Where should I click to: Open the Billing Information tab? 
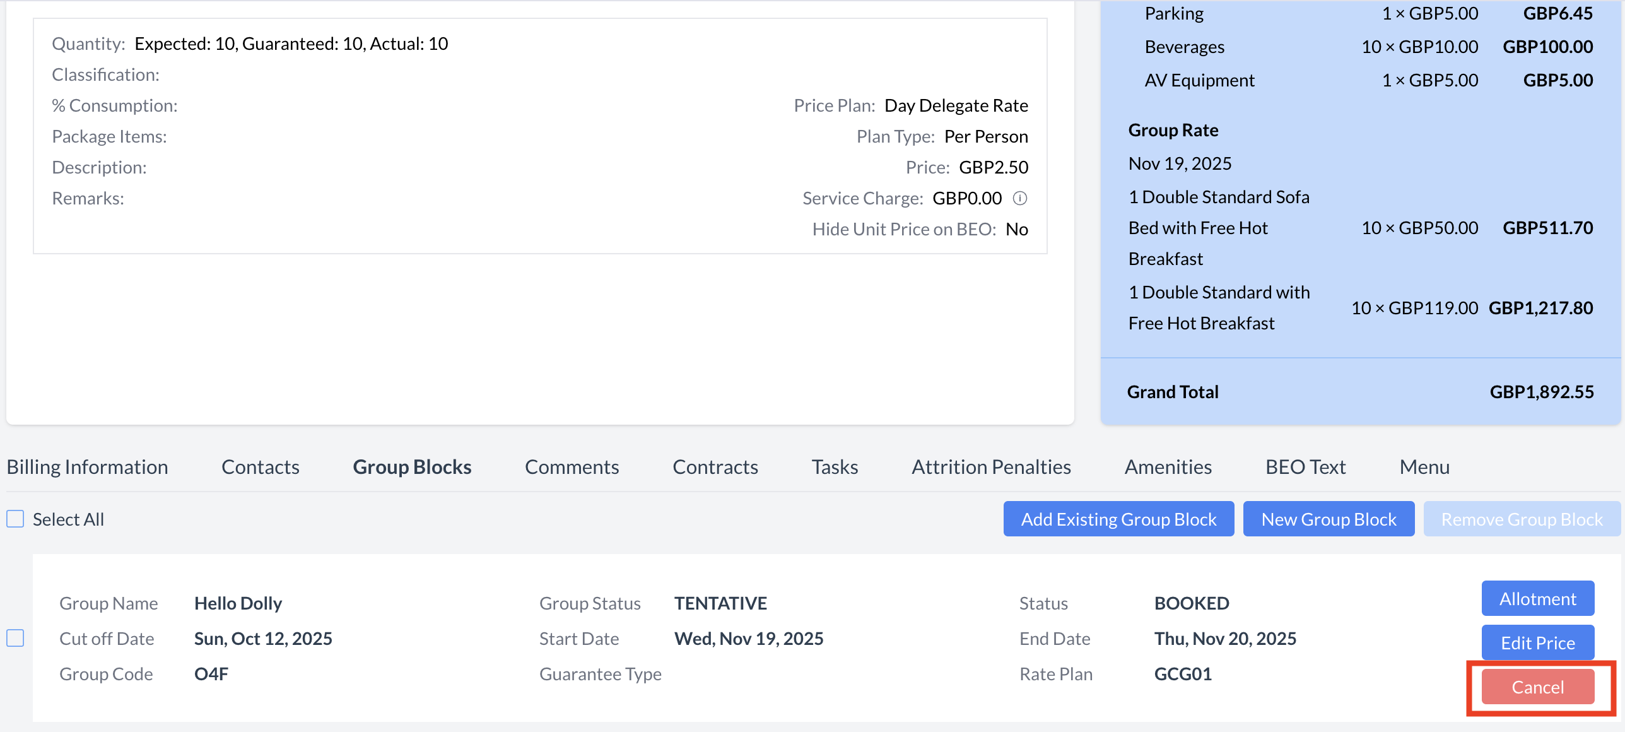[87, 467]
